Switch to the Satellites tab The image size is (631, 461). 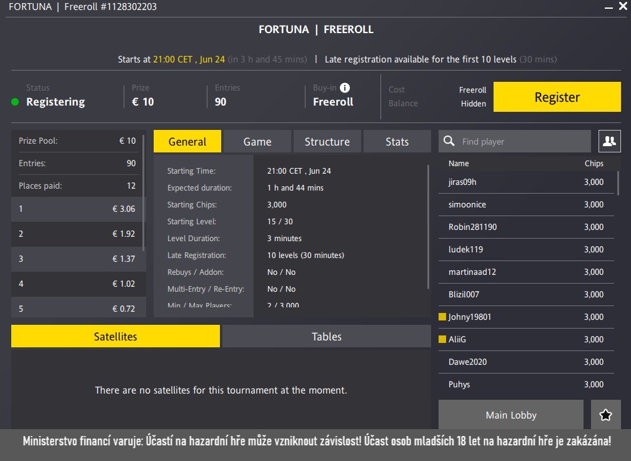tap(115, 336)
